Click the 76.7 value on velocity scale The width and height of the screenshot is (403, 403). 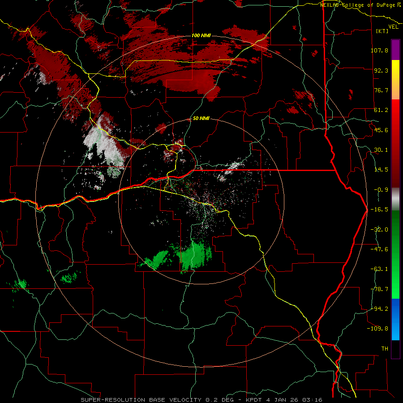point(381,90)
